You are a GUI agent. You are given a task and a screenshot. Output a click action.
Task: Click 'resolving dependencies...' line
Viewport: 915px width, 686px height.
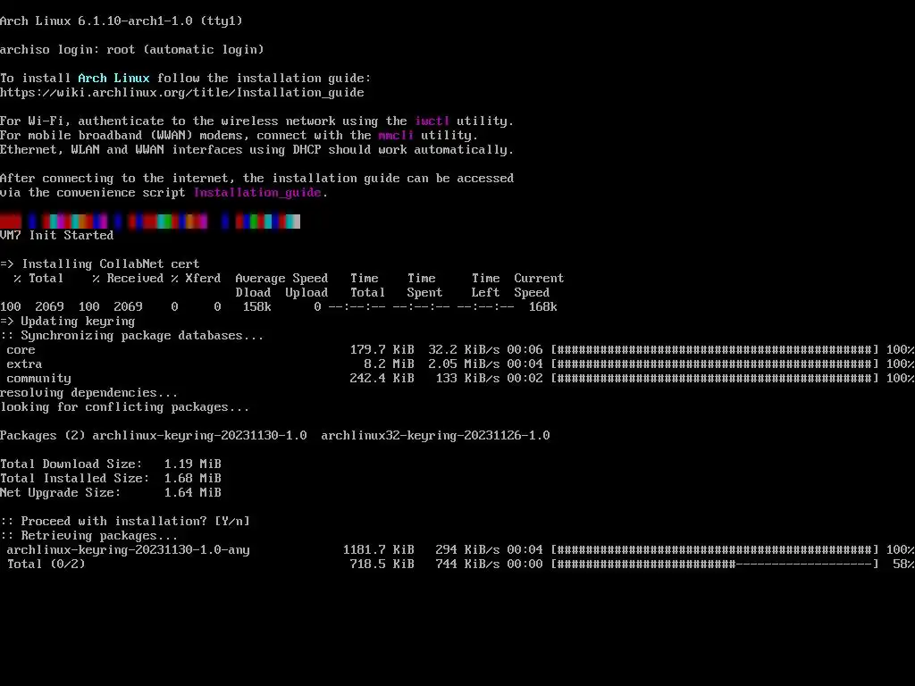point(88,393)
